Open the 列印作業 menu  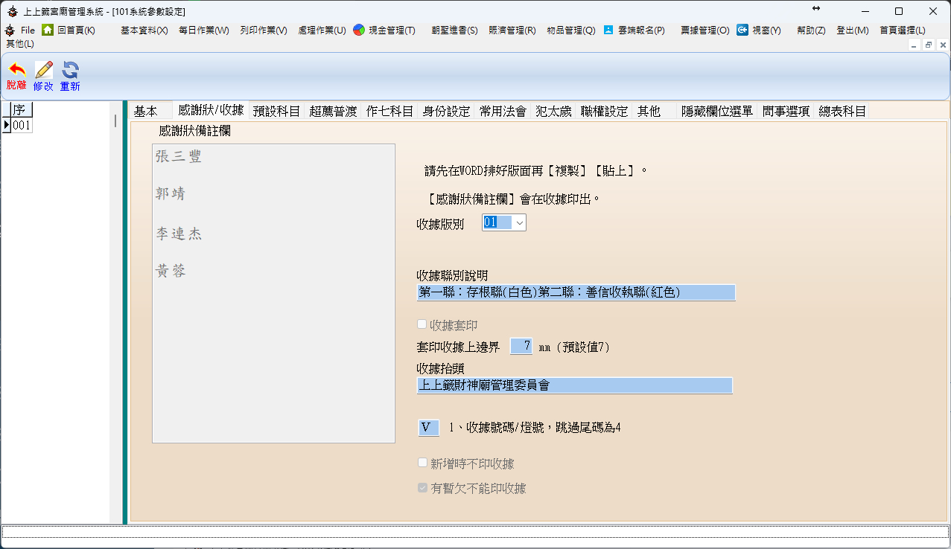[x=263, y=30]
